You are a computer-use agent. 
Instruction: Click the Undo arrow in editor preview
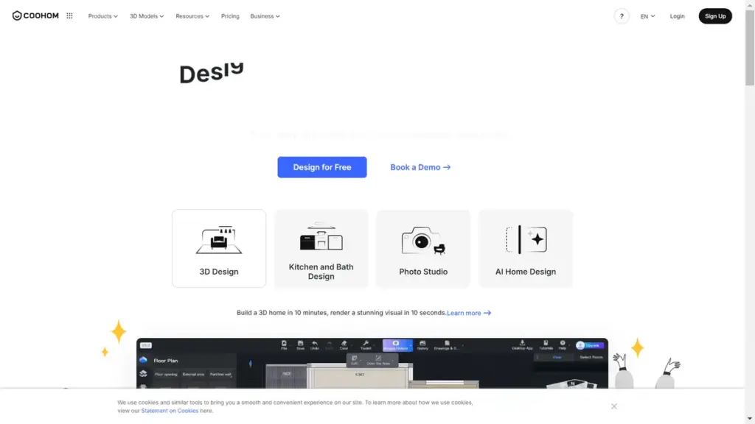pos(314,345)
